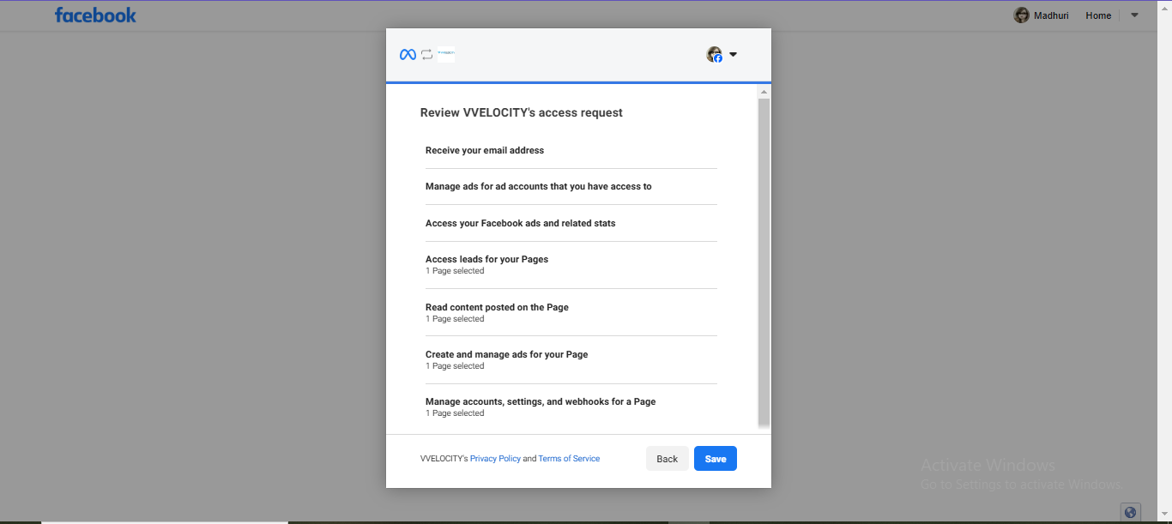This screenshot has height=524, width=1172.
Task: Click the Meta logo in dialog header
Action: [x=408, y=54]
